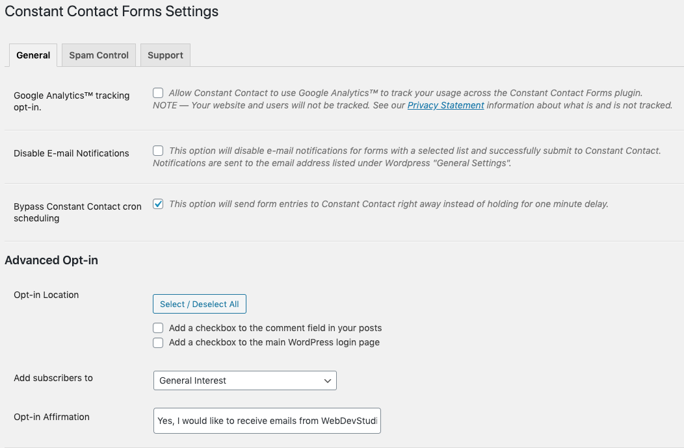The width and height of the screenshot is (684, 448).
Task: Open the Spam Control tab
Action: point(99,55)
